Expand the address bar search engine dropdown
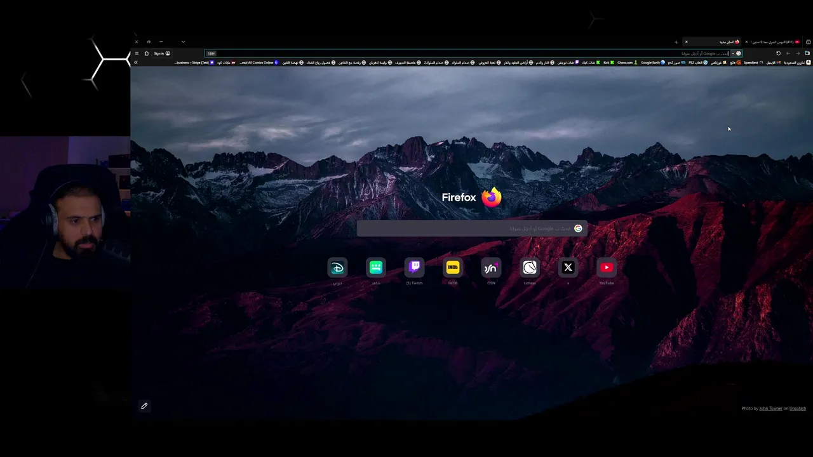This screenshot has width=813, height=457. coord(733,53)
